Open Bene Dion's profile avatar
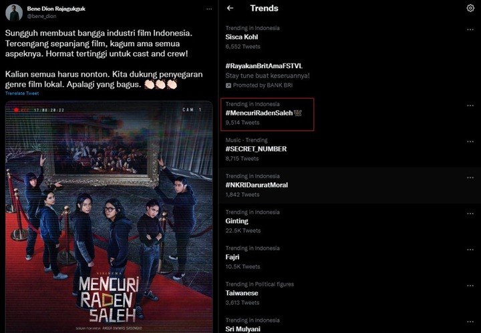The height and width of the screenshot is (333, 481). click(x=14, y=13)
